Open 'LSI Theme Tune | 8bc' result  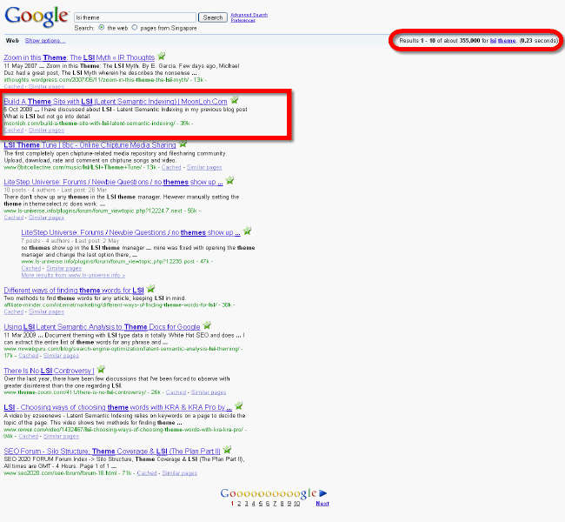[x=90, y=145]
